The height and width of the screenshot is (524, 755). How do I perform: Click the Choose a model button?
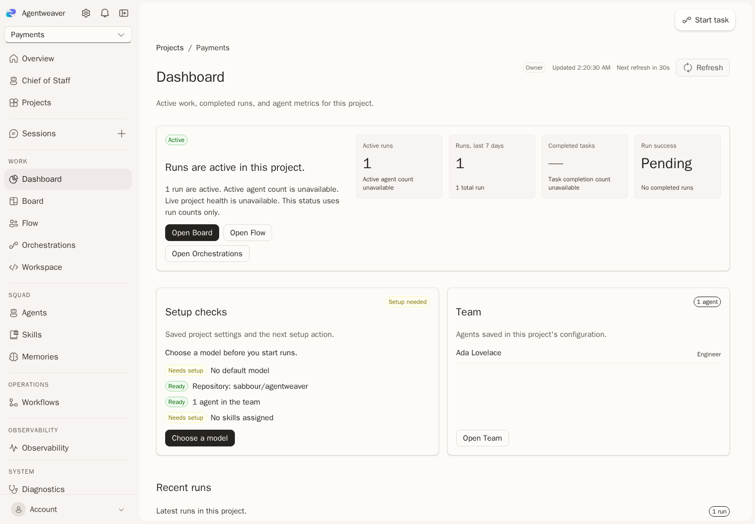tap(200, 438)
